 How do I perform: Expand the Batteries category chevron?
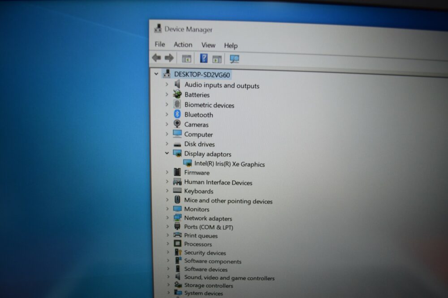coord(167,94)
